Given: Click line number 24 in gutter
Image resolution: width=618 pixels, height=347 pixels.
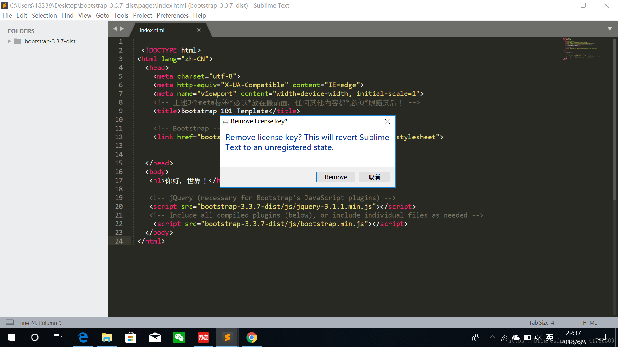Looking at the screenshot, I should point(119,241).
